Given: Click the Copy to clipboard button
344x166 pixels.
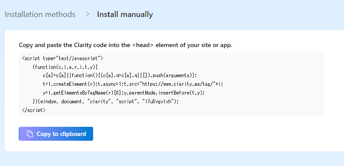Looking at the screenshot, I should (x=56, y=134).
